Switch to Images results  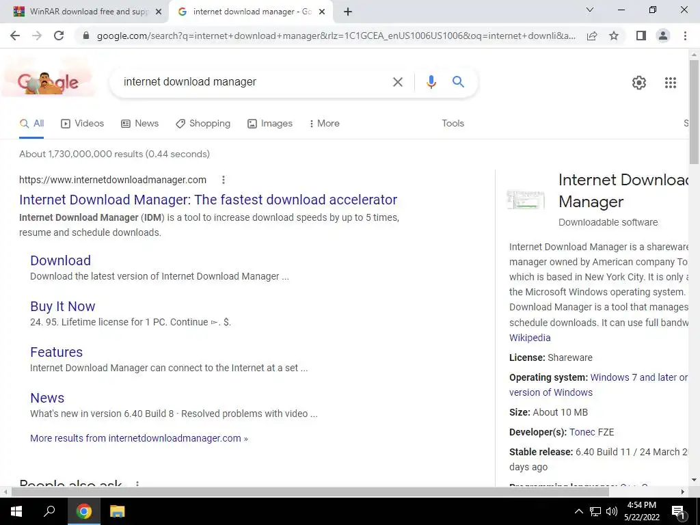[270, 123]
